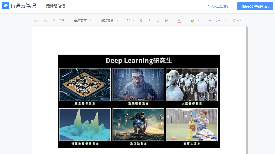The height and width of the screenshot is (154, 275).
Task: Insert a numbered list
Action: 218,21
